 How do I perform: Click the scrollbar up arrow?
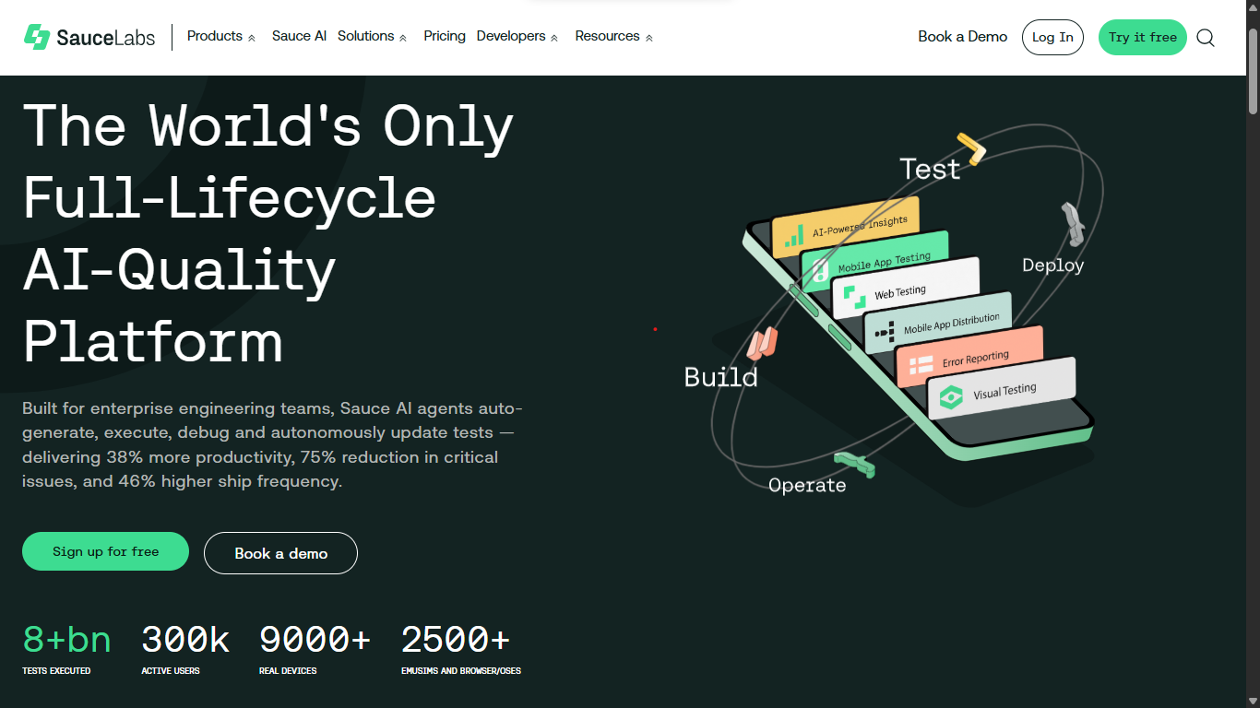[x=1253, y=8]
